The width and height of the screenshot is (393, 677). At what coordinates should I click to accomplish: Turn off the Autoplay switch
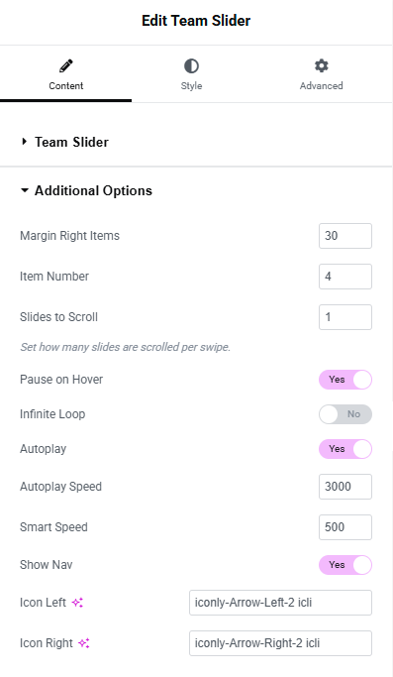[345, 449]
